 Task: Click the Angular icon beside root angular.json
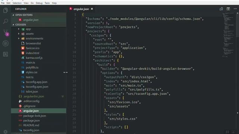(20, 111)
